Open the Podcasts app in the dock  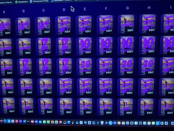tap(20, 121)
